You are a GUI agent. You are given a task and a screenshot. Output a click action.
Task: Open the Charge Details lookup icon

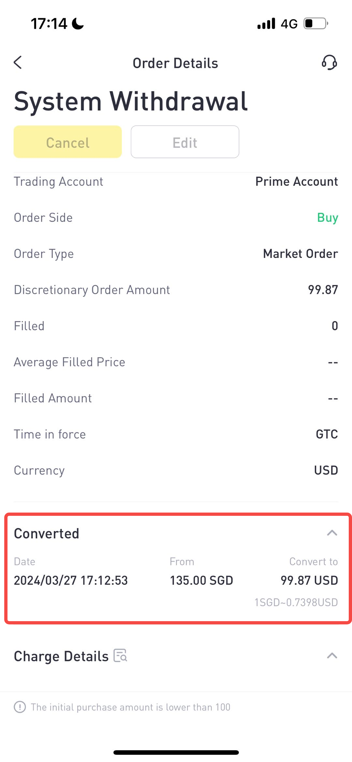pos(120,655)
